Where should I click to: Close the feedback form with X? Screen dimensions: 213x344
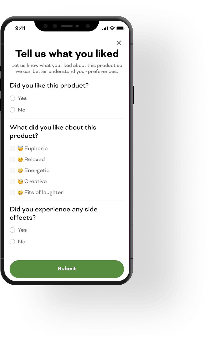click(x=119, y=43)
